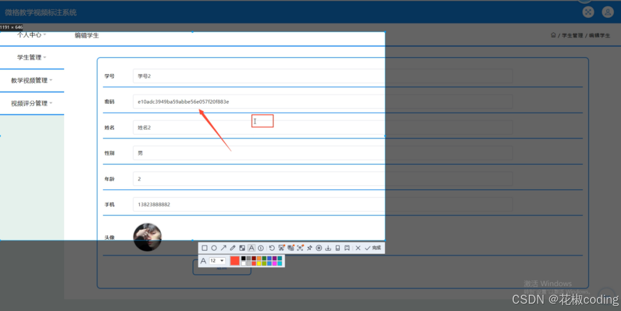Expand the 学生管理 sidebar menu
The height and width of the screenshot is (311, 621).
pos(31,57)
